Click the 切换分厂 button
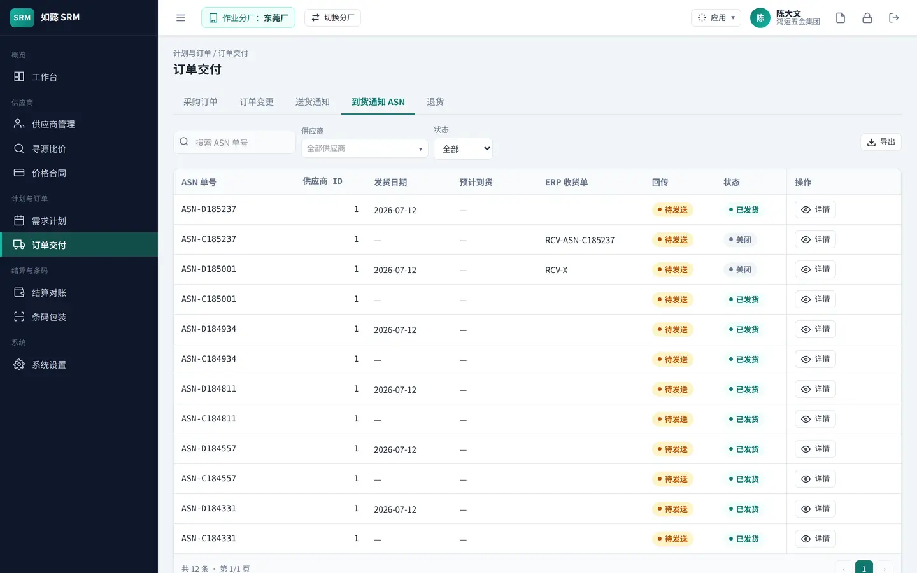 pyautogui.click(x=332, y=18)
